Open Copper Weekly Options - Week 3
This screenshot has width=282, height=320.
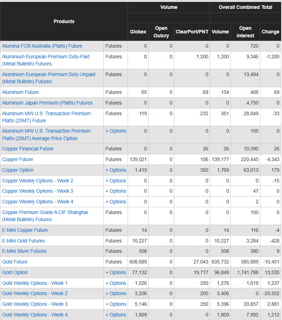click(38, 191)
